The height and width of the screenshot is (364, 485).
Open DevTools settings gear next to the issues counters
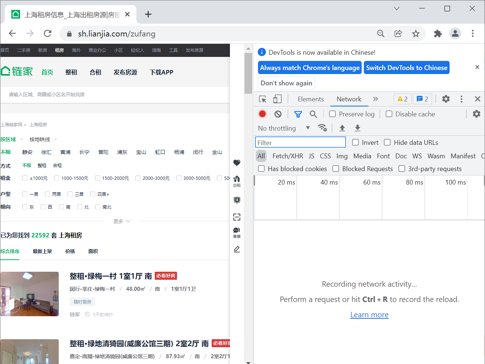pyautogui.click(x=446, y=99)
